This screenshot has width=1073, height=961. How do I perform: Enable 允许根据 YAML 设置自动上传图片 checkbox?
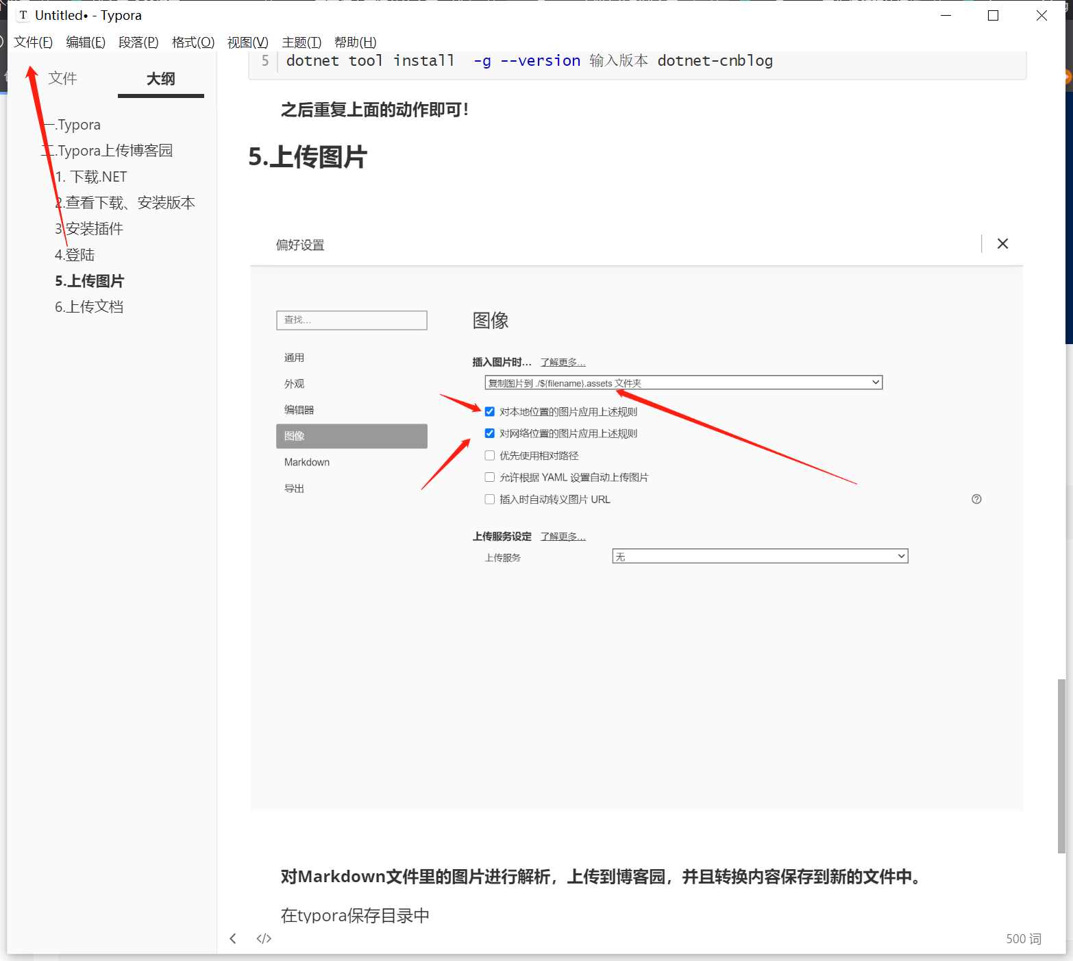(490, 477)
